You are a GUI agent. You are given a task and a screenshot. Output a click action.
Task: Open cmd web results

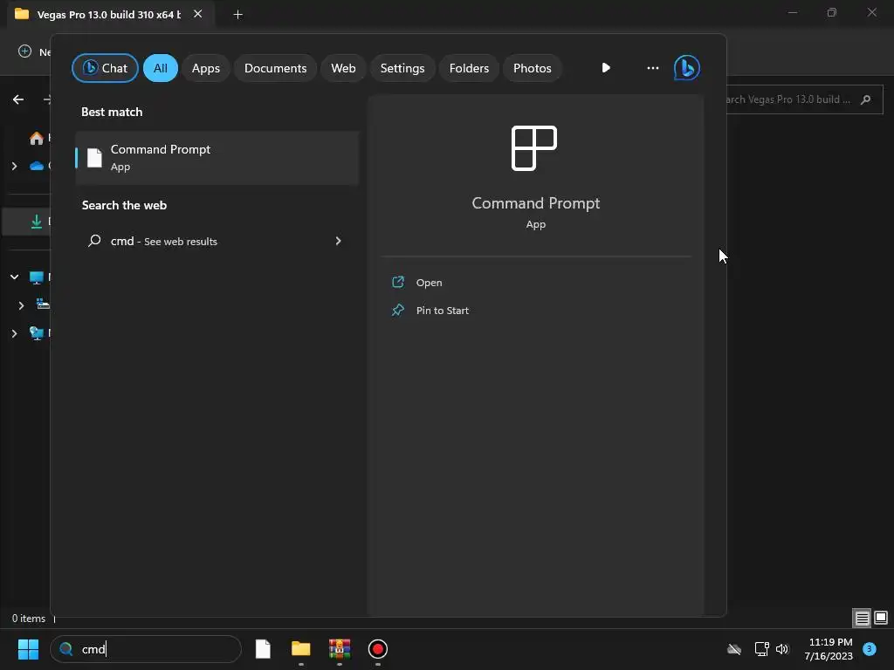point(217,241)
